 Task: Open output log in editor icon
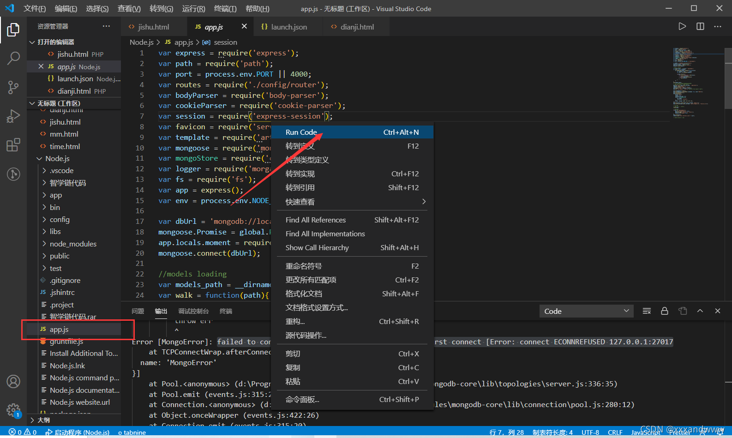[x=683, y=311]
